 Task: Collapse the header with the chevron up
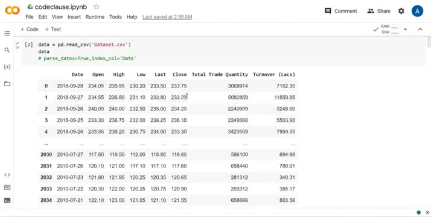(x=420, y=30)
